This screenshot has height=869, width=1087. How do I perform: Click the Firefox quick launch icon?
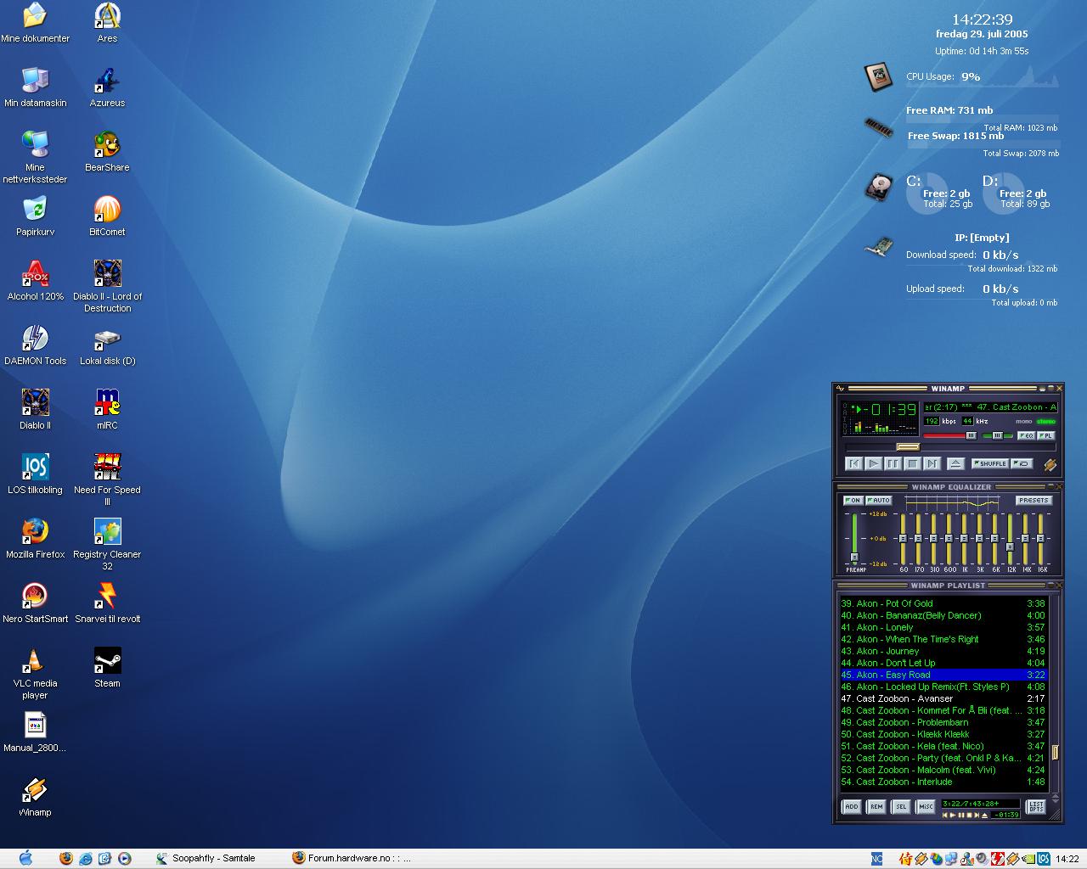click(67, 858)
